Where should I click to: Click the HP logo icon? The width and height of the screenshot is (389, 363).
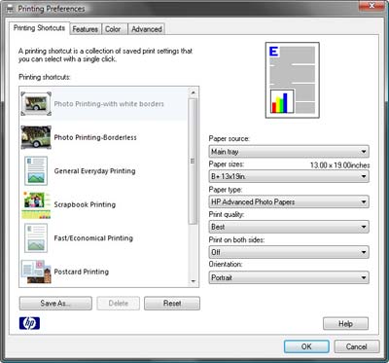[29, 323]
